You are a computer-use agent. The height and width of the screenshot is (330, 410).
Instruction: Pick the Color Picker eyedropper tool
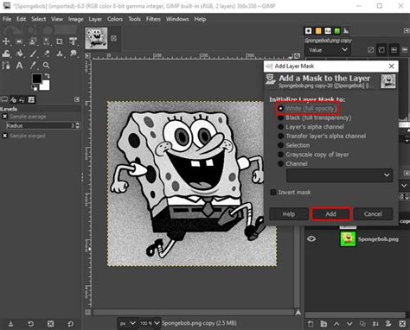tap(33, 66)
